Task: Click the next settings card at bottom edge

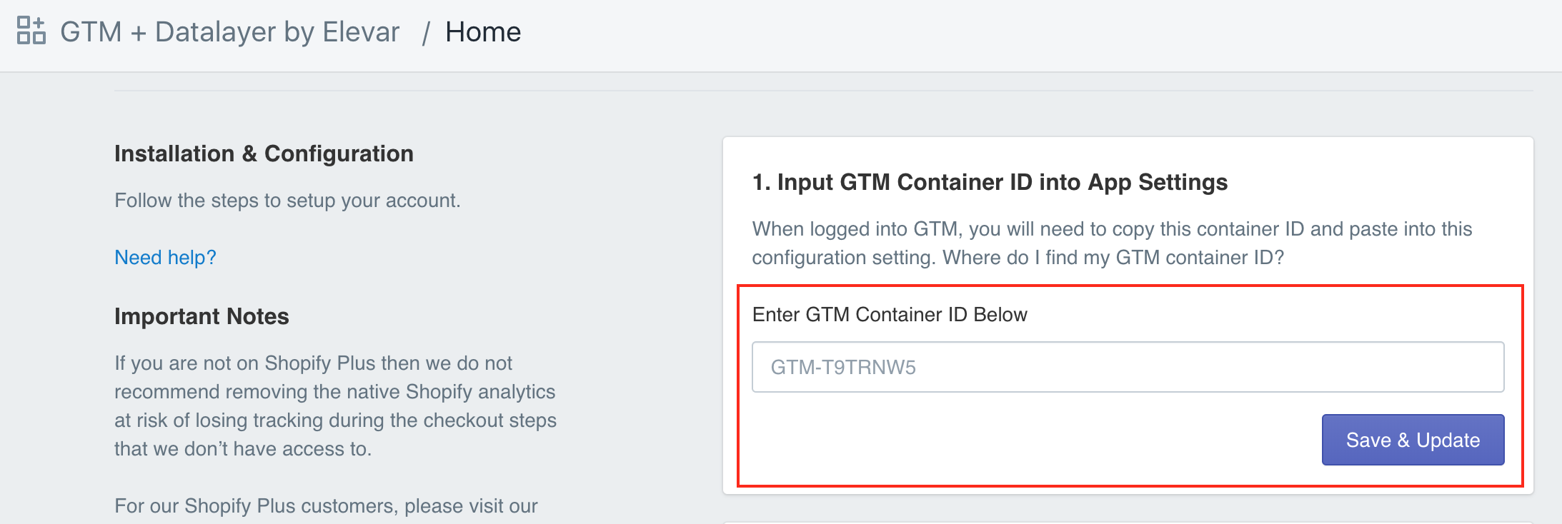Action: pyautogui.click(x=1128, y=522)
